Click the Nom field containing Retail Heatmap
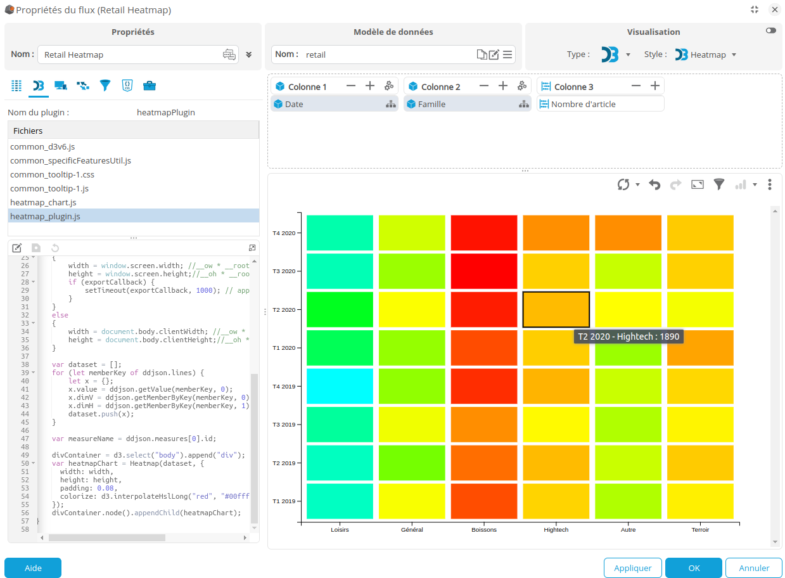This screenshot has height=578, width=785. 130,55
